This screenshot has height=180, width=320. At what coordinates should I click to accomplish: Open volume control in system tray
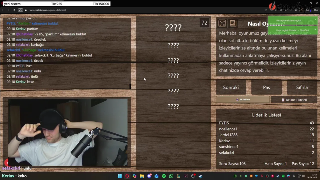point(303,176)
